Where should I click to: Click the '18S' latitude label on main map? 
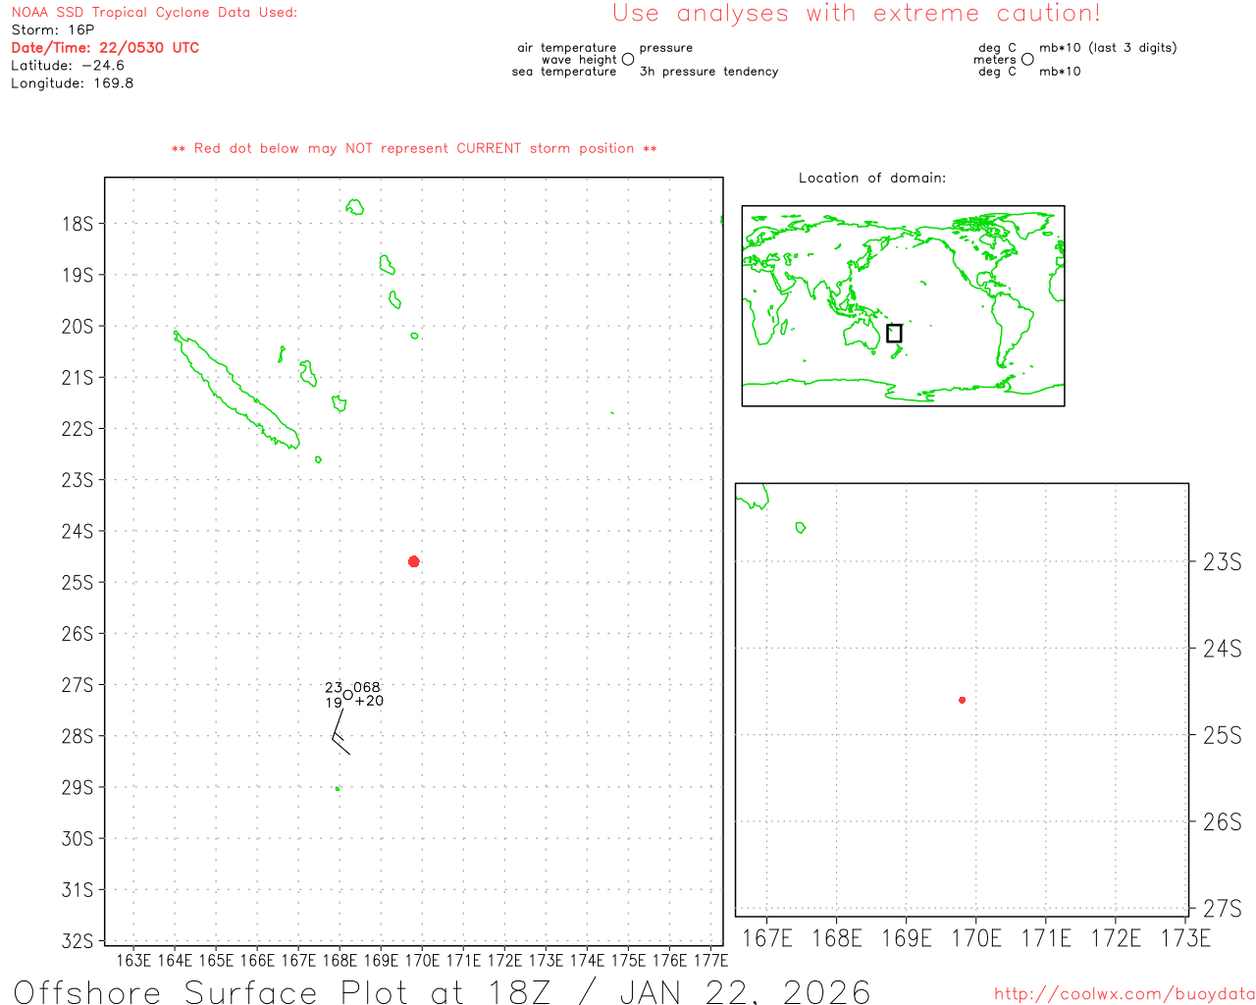point(78,224)
